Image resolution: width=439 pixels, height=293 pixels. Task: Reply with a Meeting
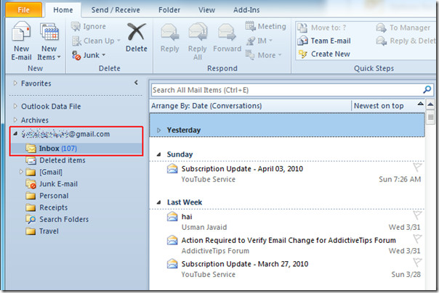265,26
